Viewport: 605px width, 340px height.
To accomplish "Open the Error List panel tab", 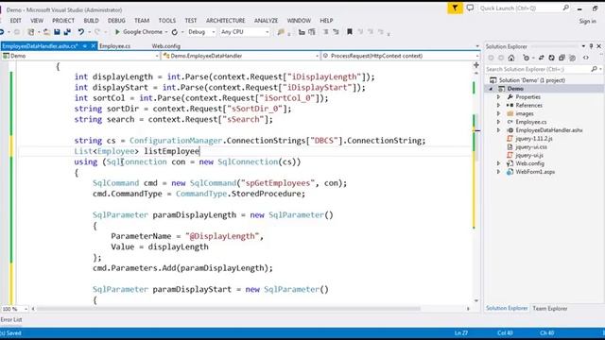I will tap(11, 319).
